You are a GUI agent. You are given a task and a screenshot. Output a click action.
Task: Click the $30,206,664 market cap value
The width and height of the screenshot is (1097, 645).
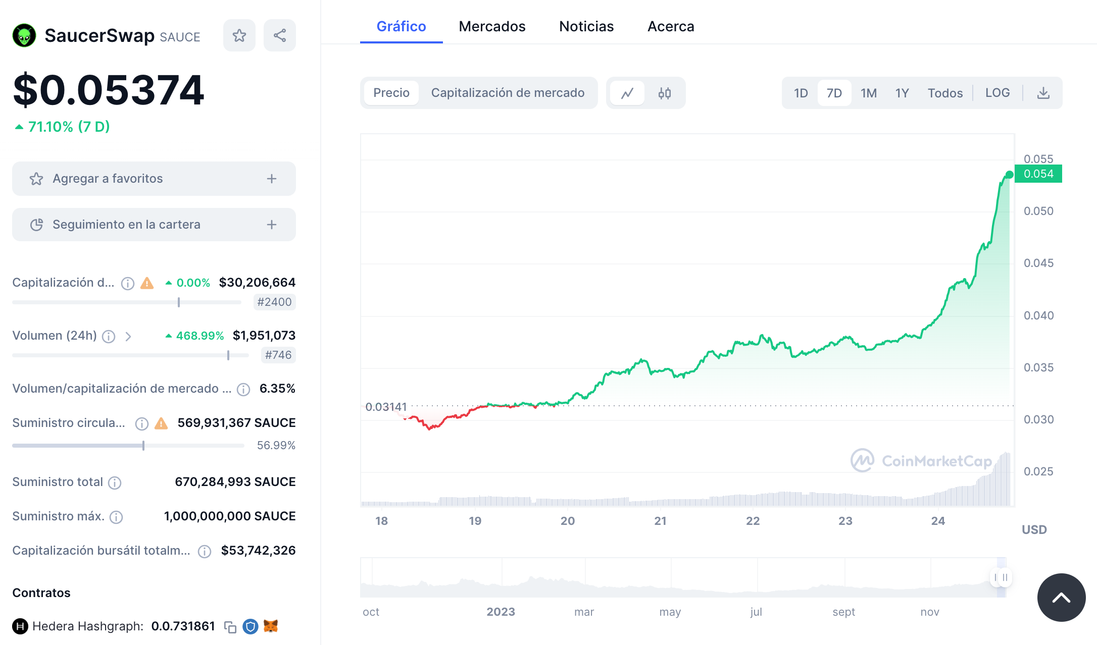pyautogui.click(x=257, y=283)
